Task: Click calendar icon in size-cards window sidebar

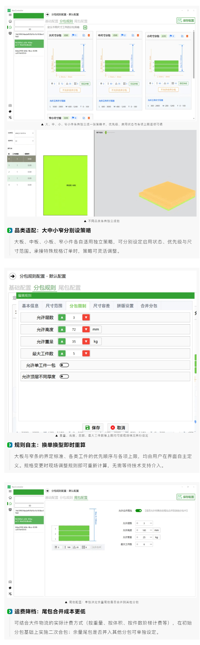Action: (10, 105)
